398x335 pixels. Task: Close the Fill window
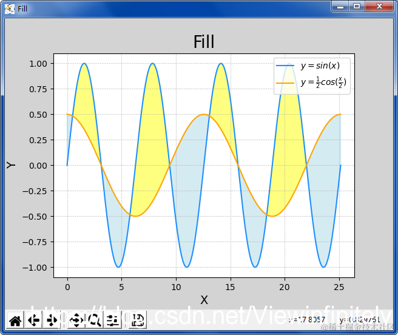coord(379,6)
